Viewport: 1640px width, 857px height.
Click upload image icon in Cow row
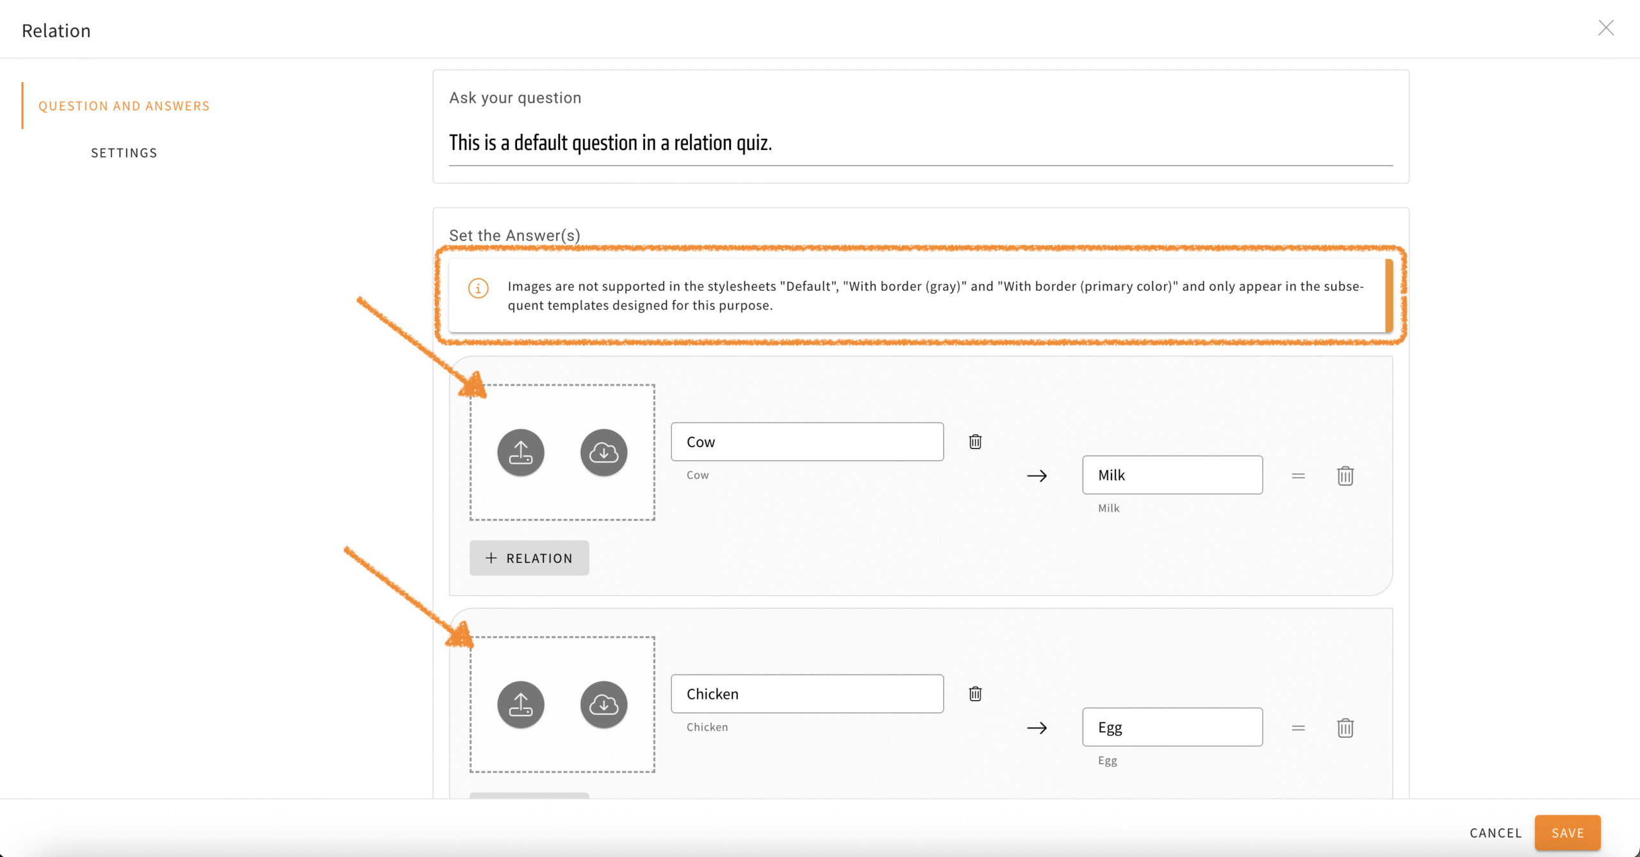pyautogui.click(x=521, y=453)
